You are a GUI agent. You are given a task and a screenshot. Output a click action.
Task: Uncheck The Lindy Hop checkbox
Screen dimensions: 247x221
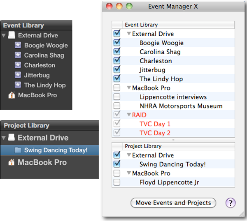tap(117, 78)
